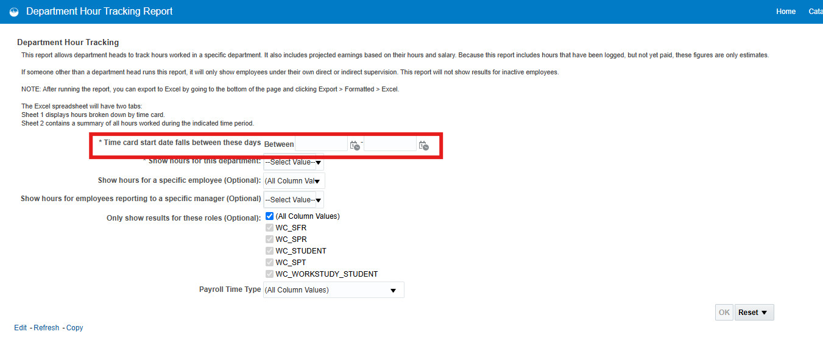
Task: Toggle the WC_WORKSTUDY_STUDENT checkbox
Action: (270, 274)
